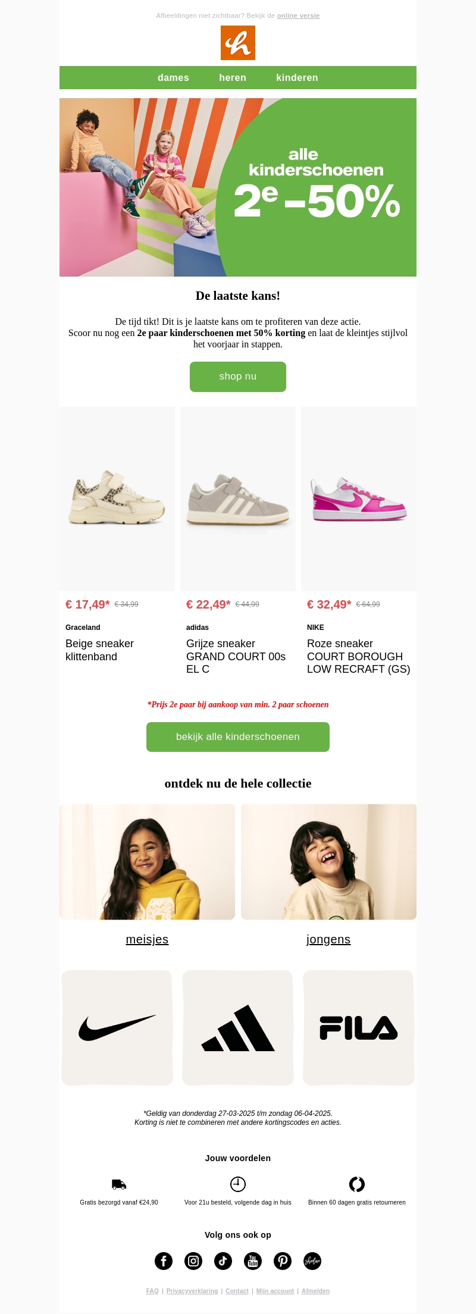Click the Pinterest icon
This screenshot has height=1314, width=476.
pos(283,1261)
